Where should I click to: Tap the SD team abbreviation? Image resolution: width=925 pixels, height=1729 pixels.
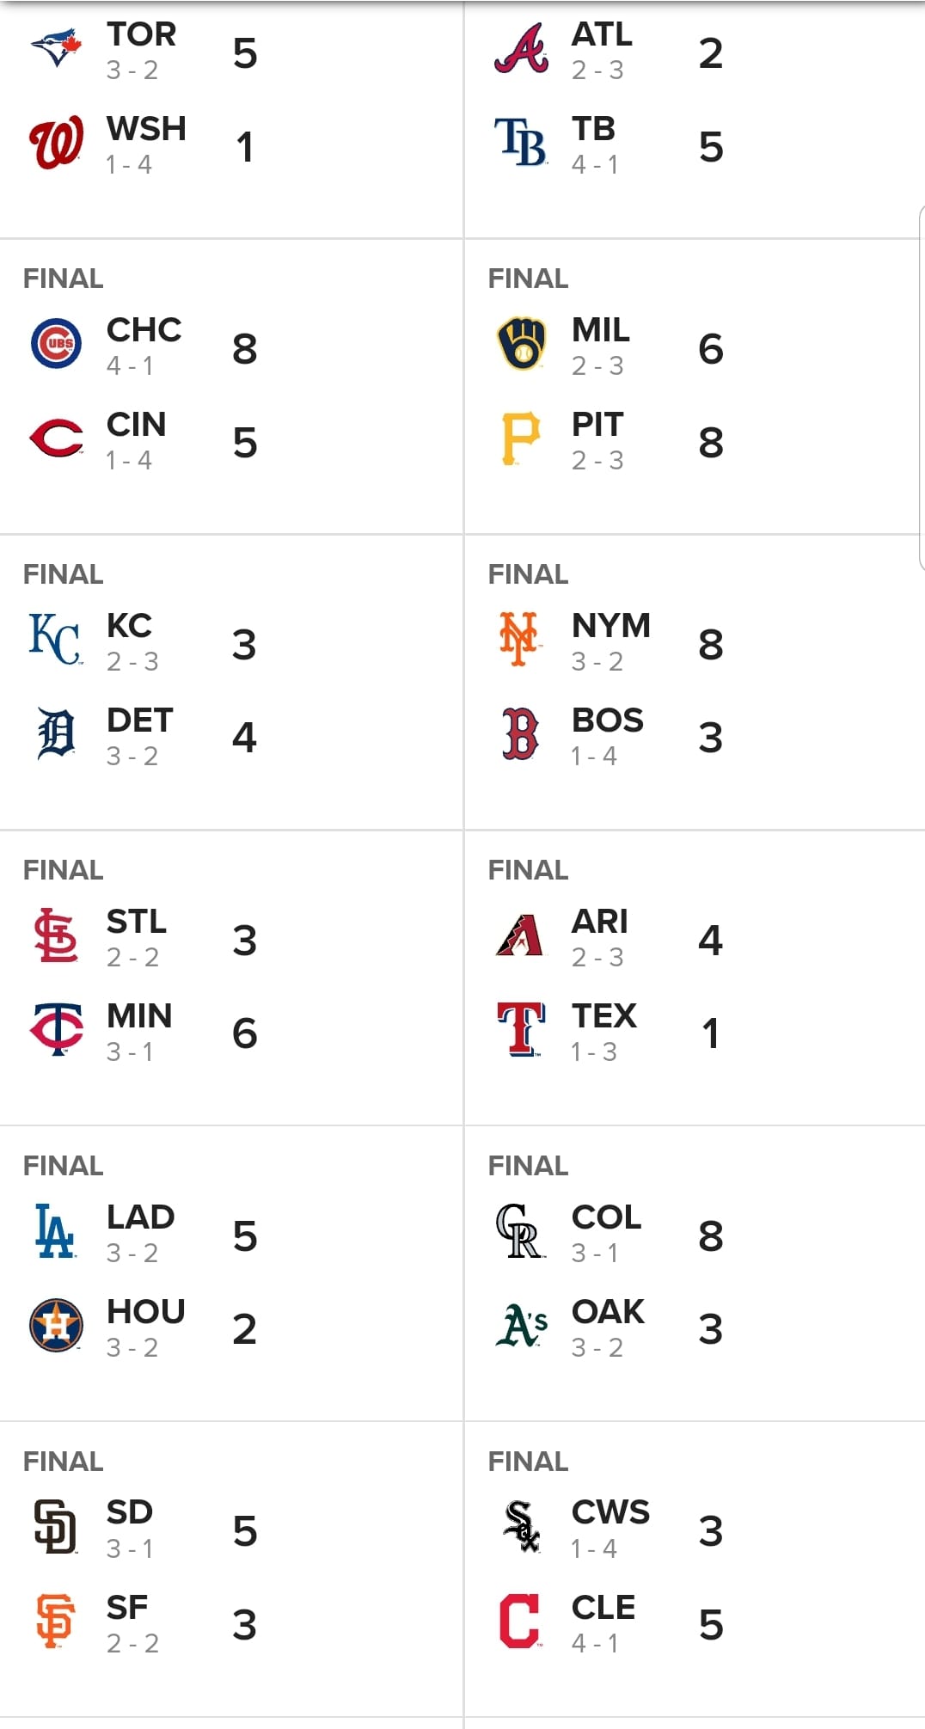130,1511
